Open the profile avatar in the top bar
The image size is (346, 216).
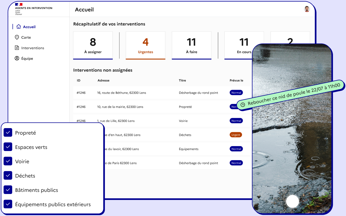[307, 9]
